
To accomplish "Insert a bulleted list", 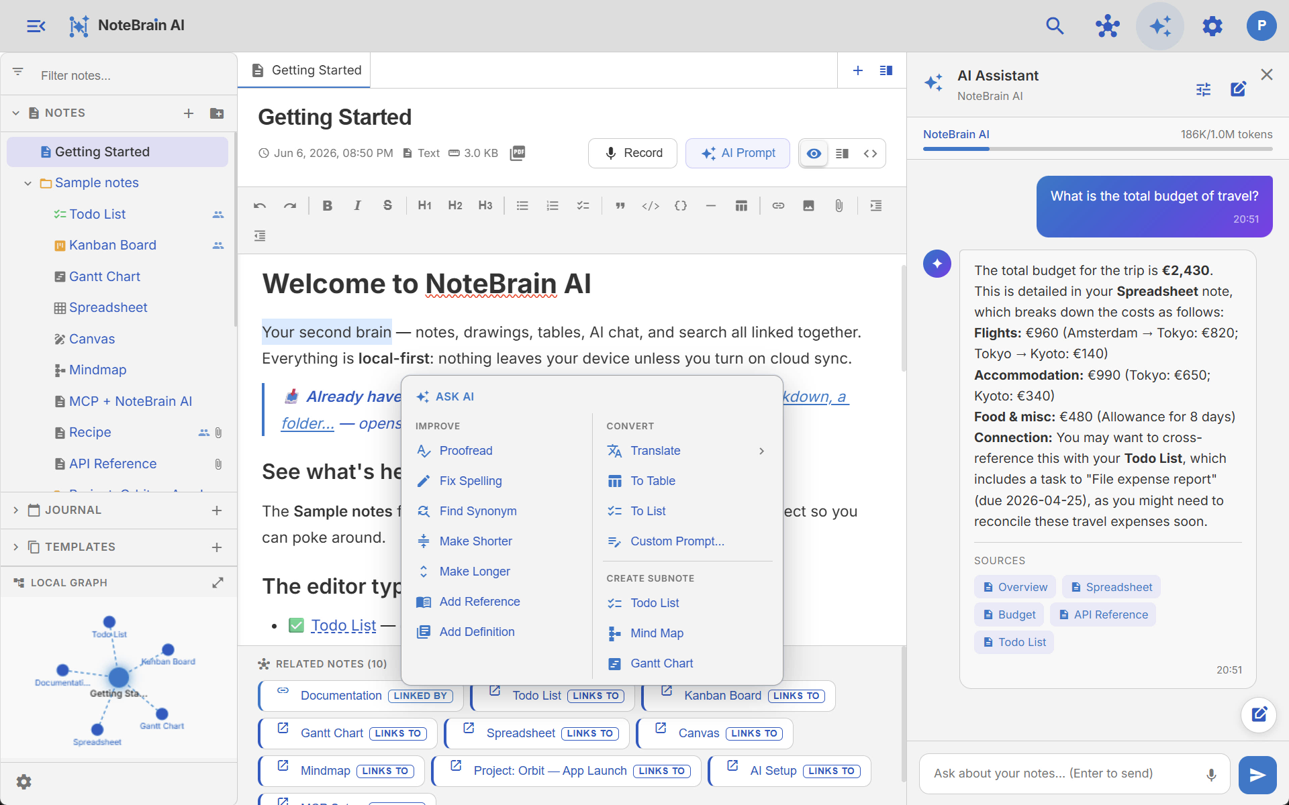I will [x=522, y=206].
